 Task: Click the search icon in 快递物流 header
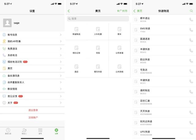click(191, 11)
